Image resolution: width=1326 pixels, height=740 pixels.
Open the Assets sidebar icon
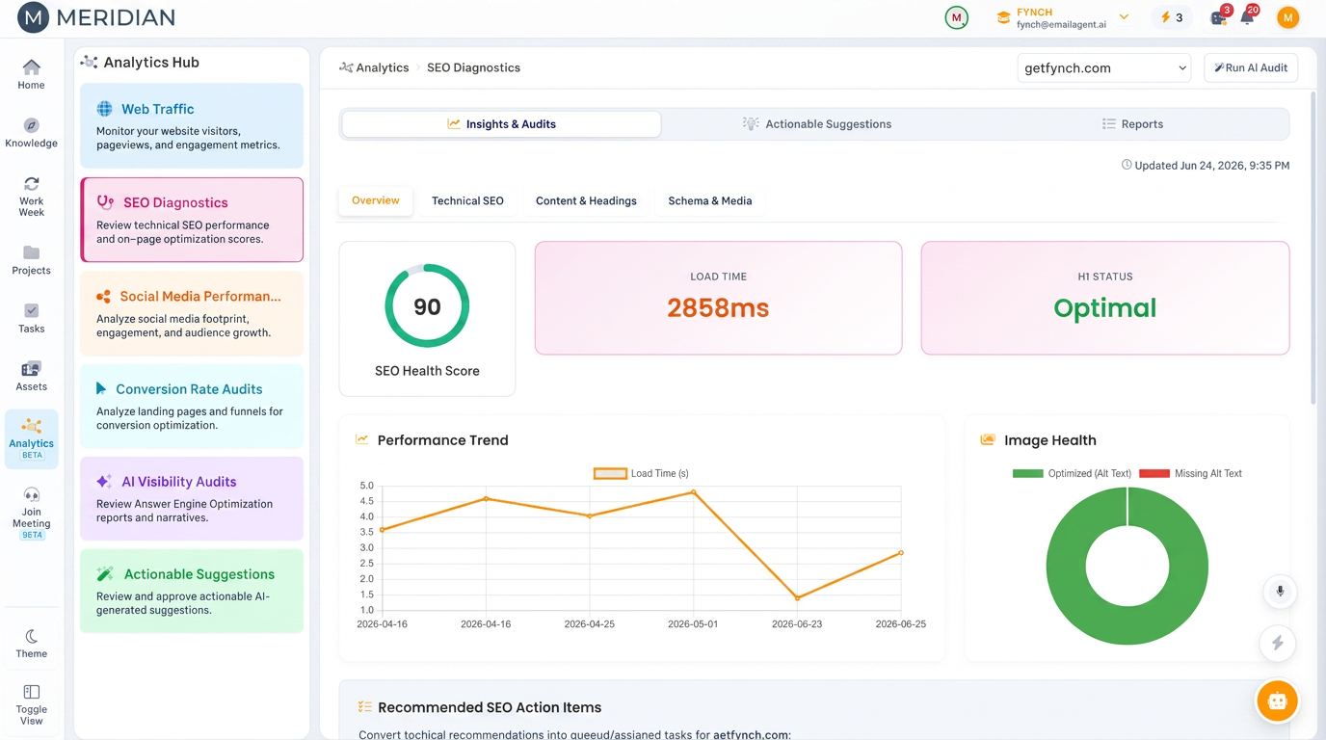point(31,369)
